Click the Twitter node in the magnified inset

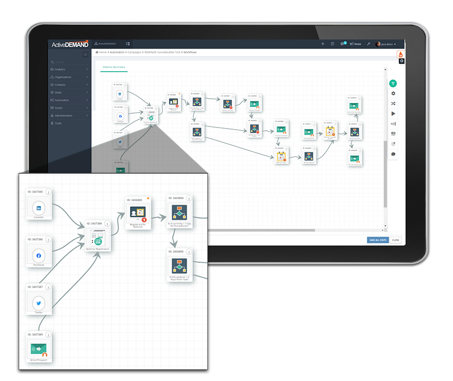click(38, 301)
